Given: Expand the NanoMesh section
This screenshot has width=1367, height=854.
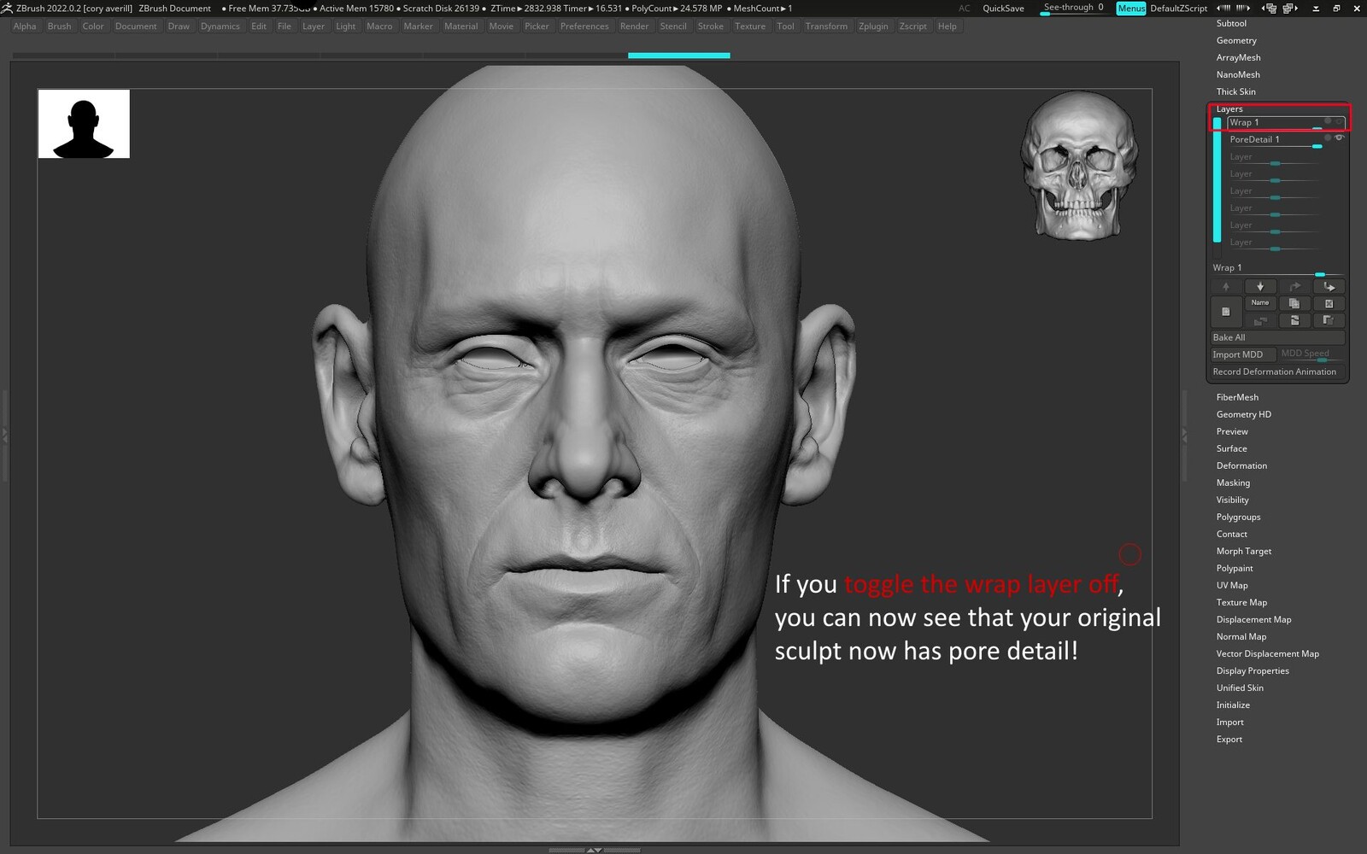Looking at the screenshot, I should pyautogui.click(x=1238, y=75).
